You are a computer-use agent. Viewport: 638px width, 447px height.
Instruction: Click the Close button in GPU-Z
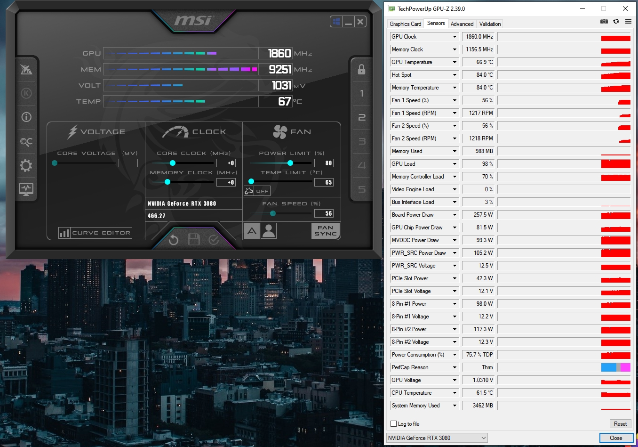(615, 438)
